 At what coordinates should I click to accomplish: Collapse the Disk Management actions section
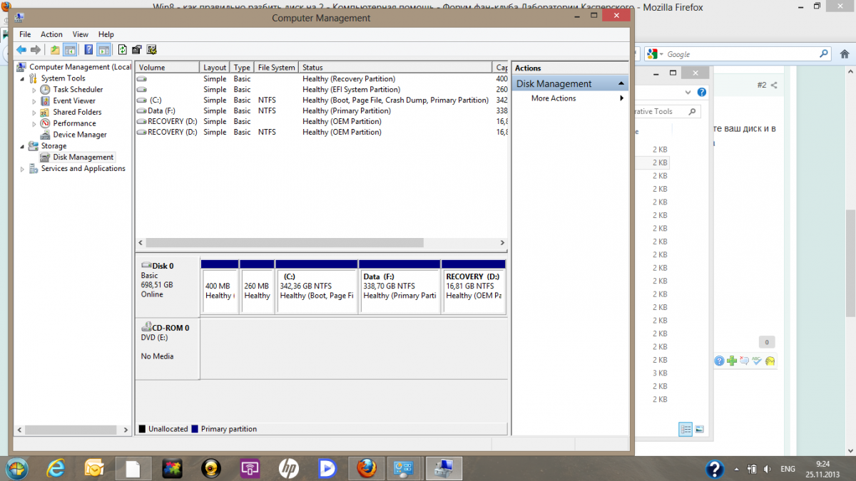pyautogui.click(x=621, y=84)
